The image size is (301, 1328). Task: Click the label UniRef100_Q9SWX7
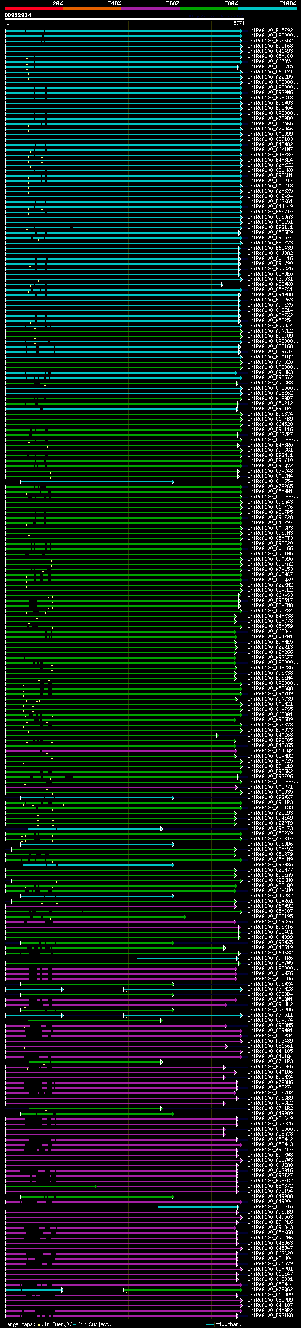(270, 798)
